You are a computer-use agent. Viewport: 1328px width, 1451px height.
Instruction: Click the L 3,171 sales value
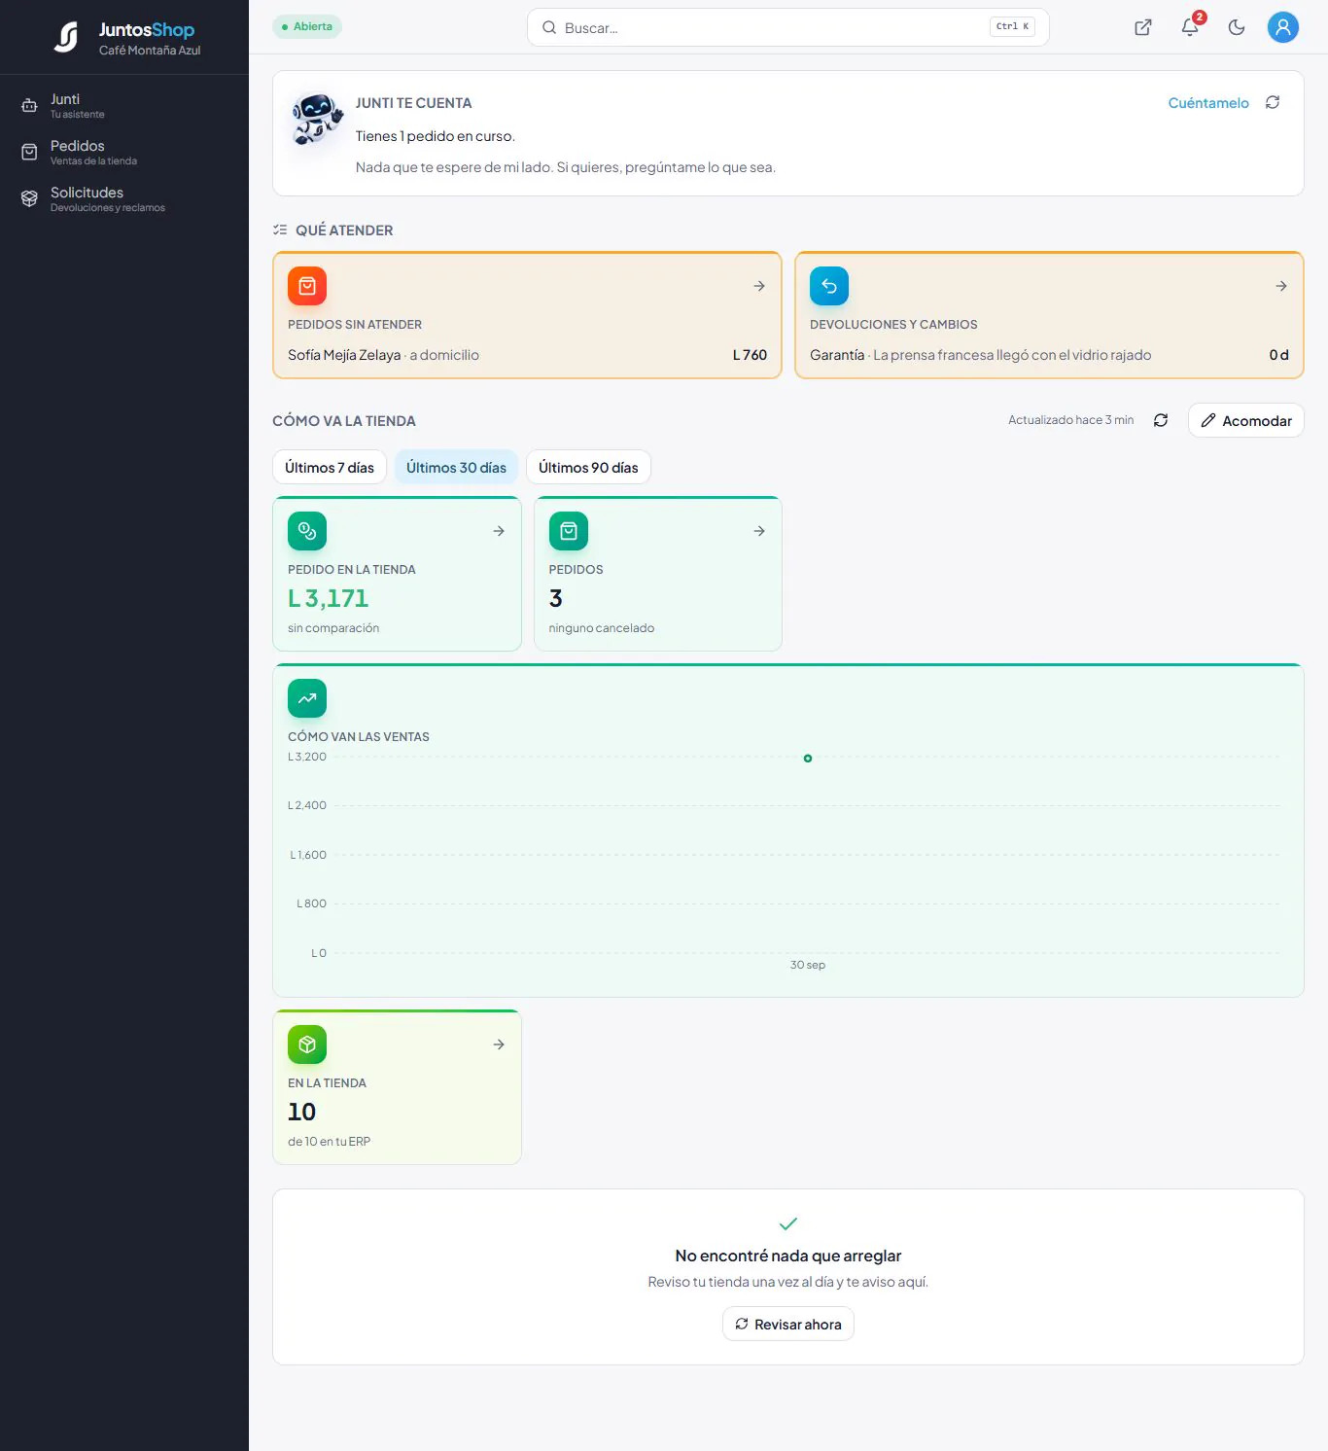pyautogui.click(x=329, y=598)
